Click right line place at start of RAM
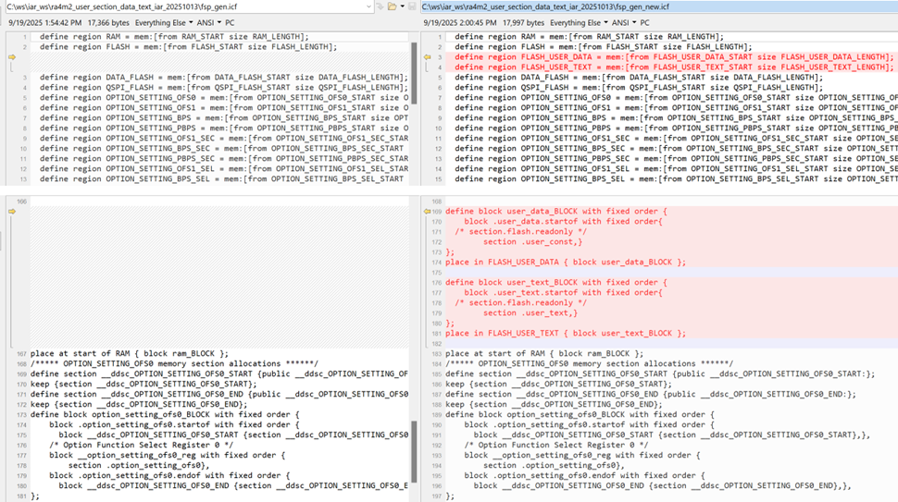898x502 pixels. click(544, 354)
